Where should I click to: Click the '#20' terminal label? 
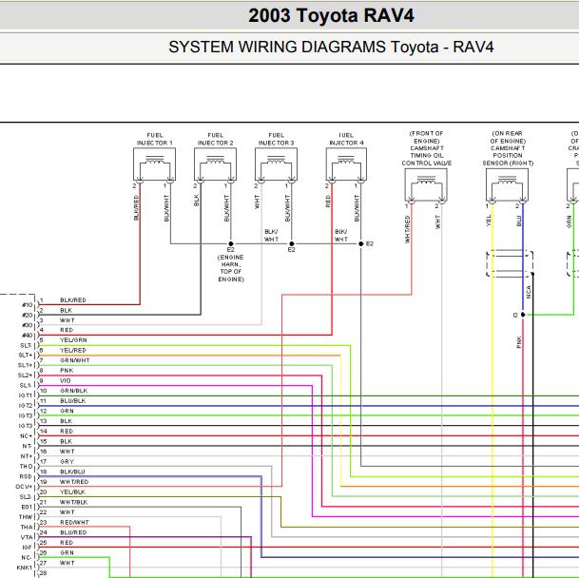[28, 316]
